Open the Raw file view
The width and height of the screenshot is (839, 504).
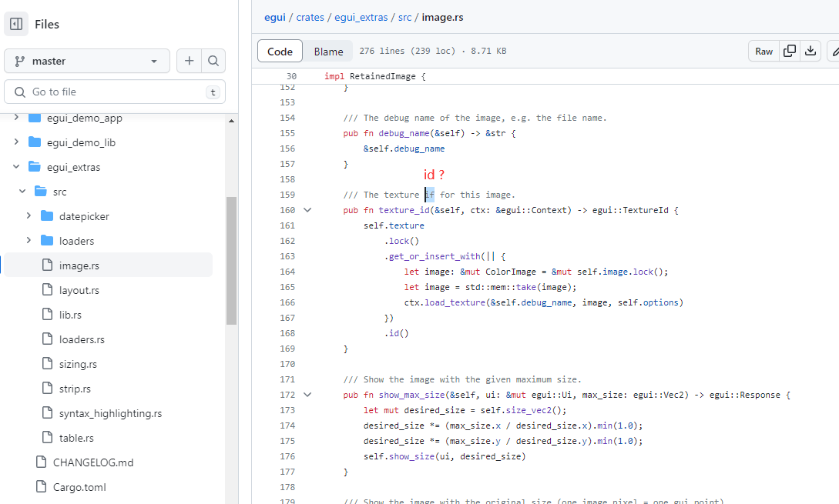coord(763,50)
